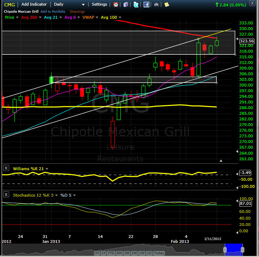The height and width of the screenshot is (257, 259).
Task: Click the Jan 2013 axis label
Action: point(51,241)
